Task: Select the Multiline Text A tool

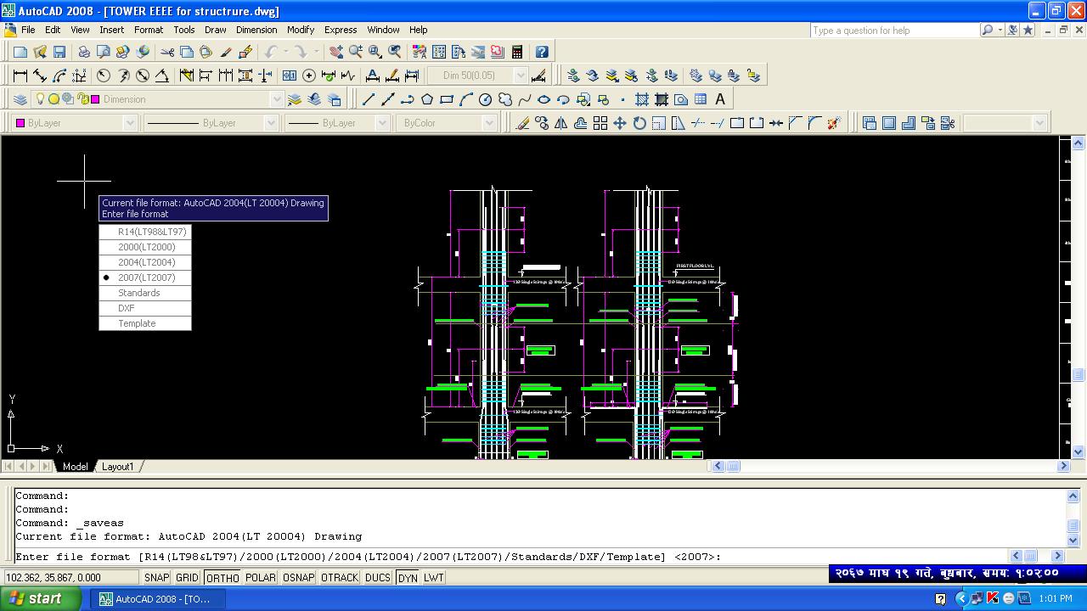Action: coord(720,99)
